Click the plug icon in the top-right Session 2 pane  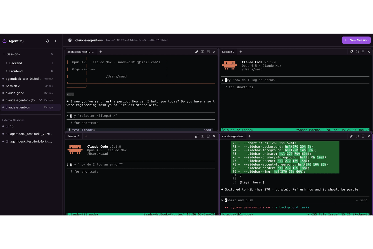[351, 52]
